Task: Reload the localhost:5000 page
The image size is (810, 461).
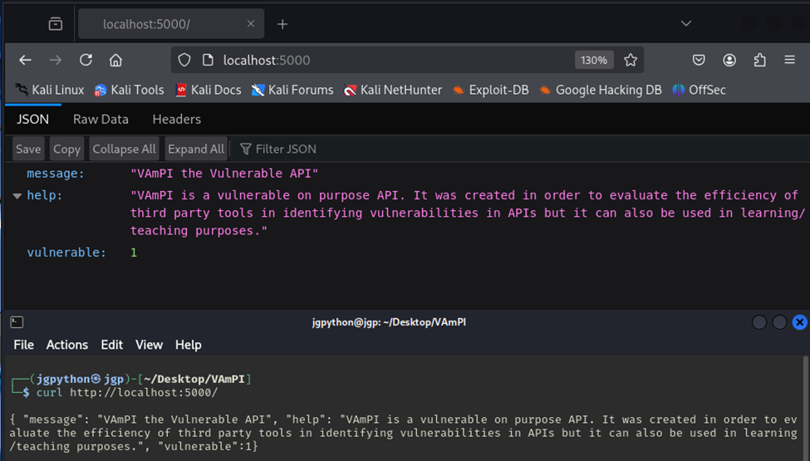Action: tap(86, 60)
